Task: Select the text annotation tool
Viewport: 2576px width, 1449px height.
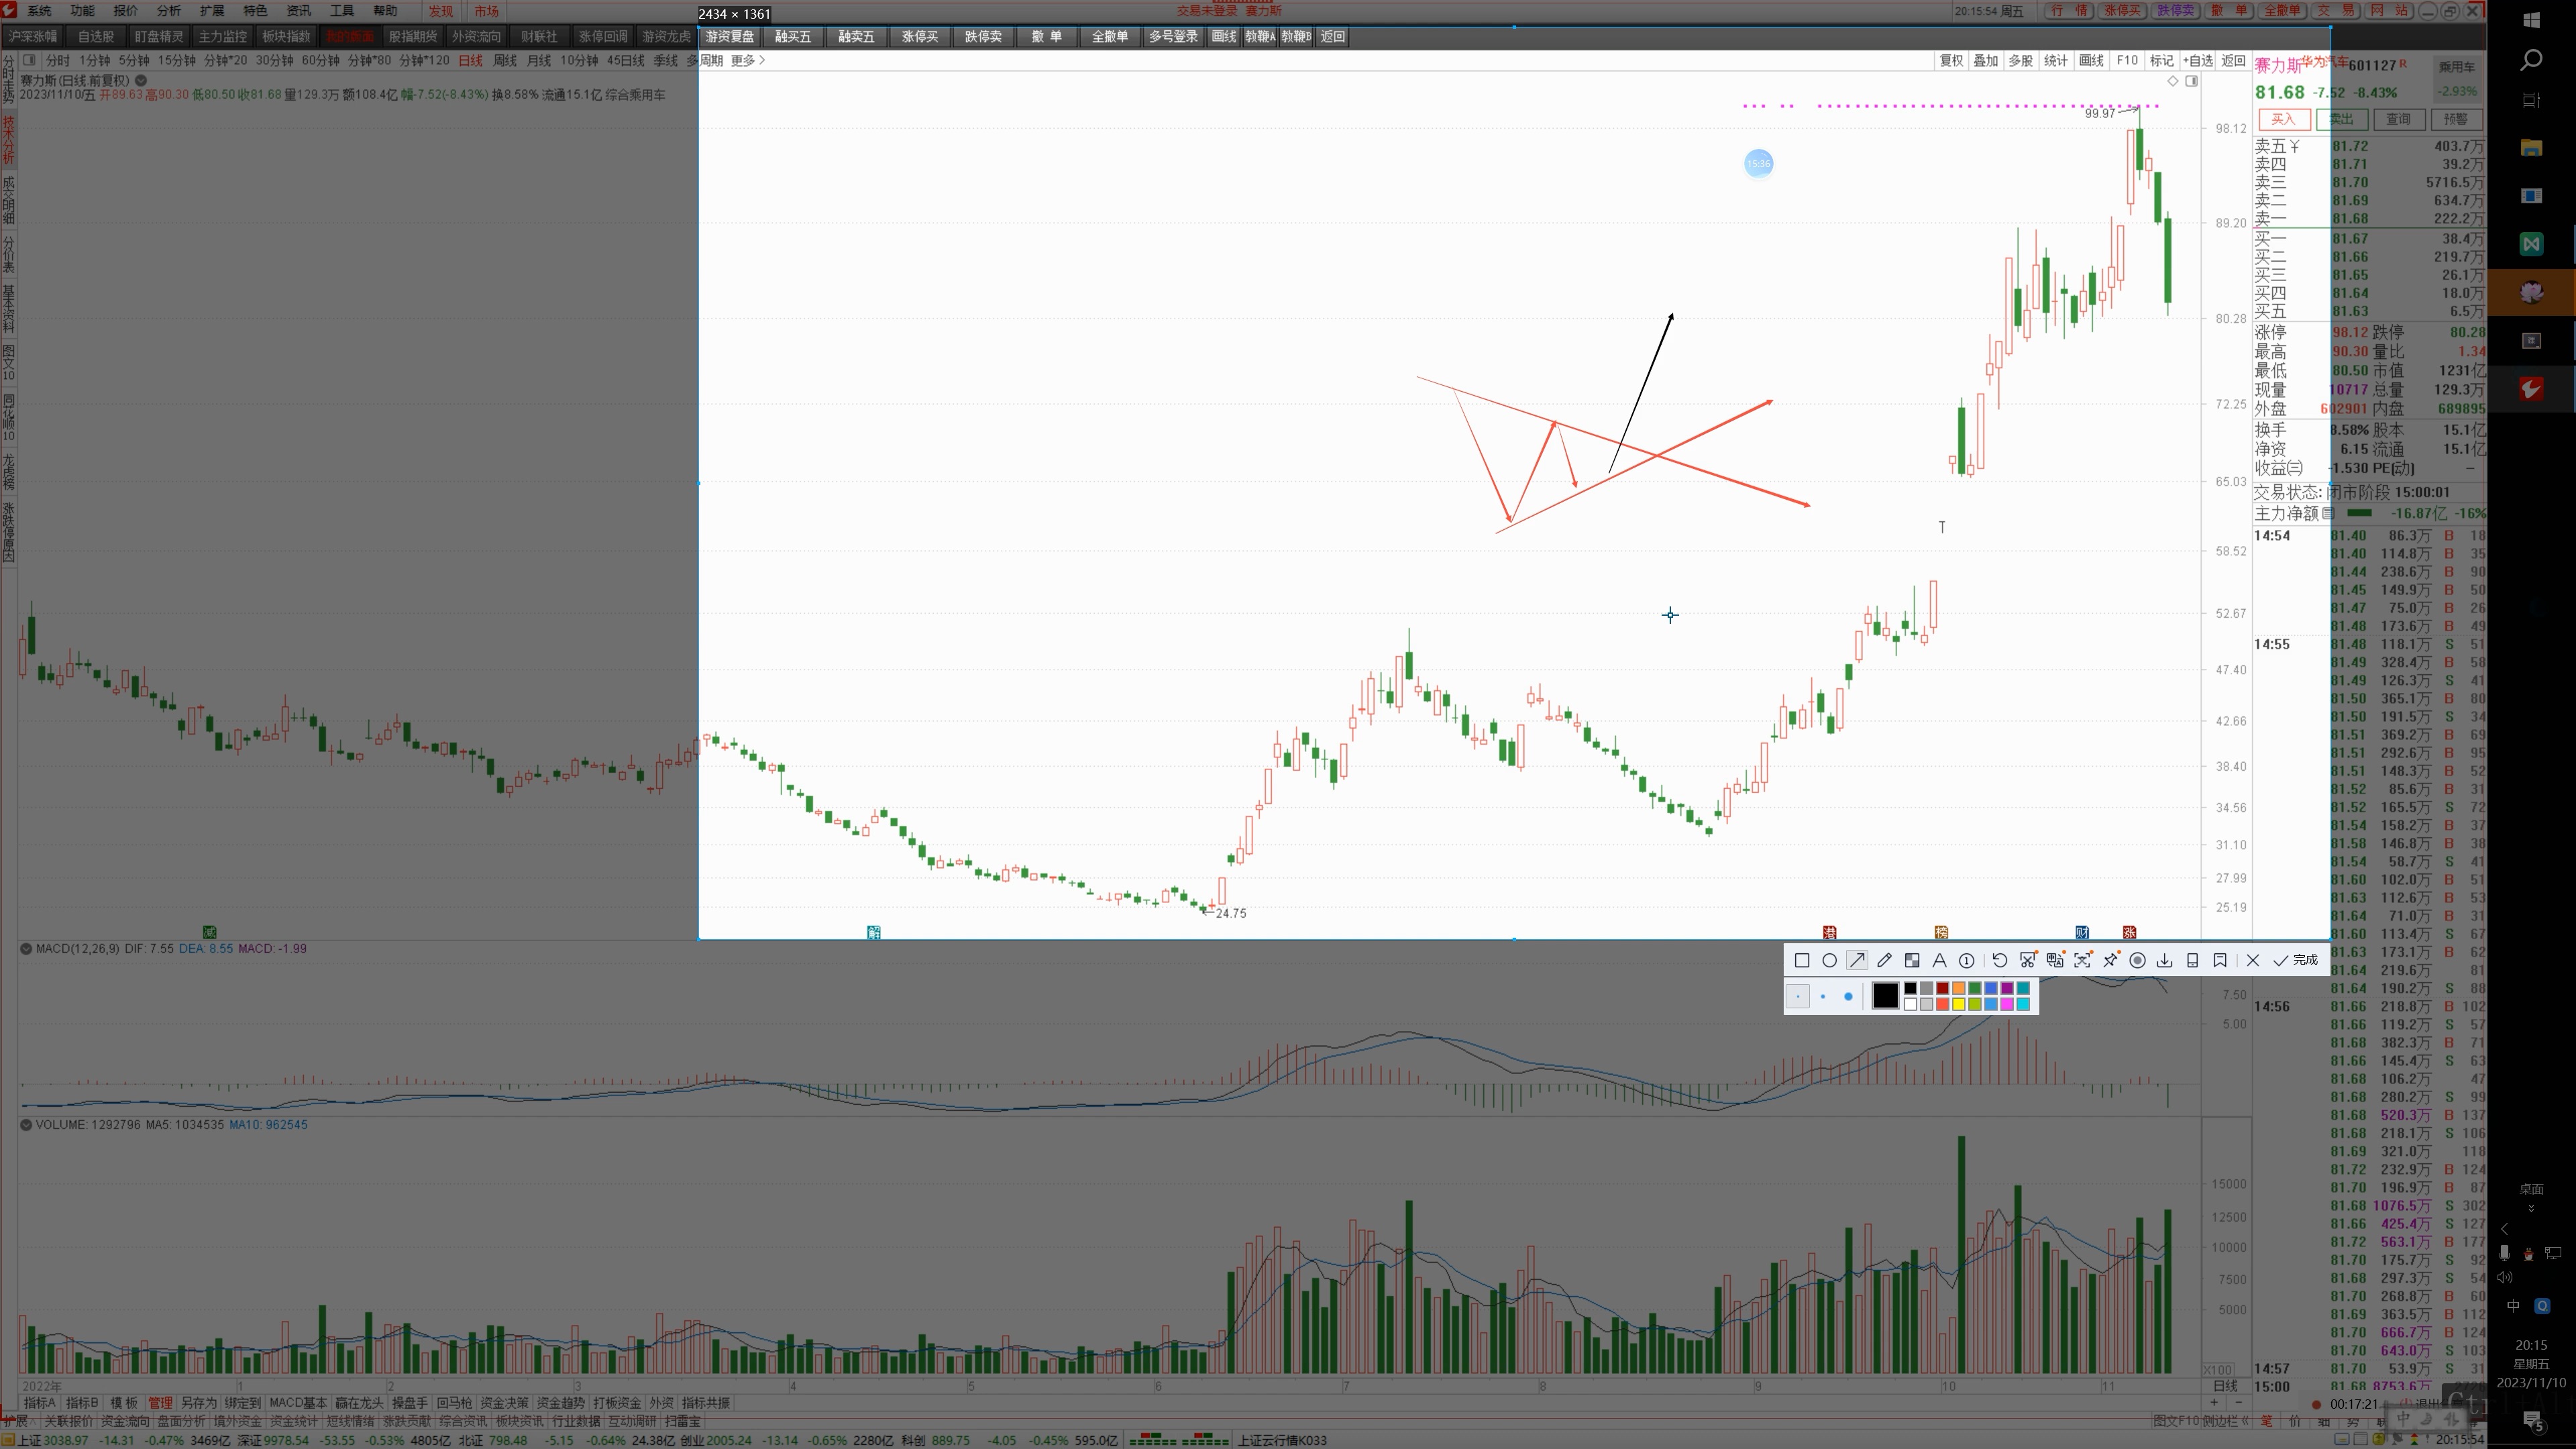Action: (x=1939, y=960)
